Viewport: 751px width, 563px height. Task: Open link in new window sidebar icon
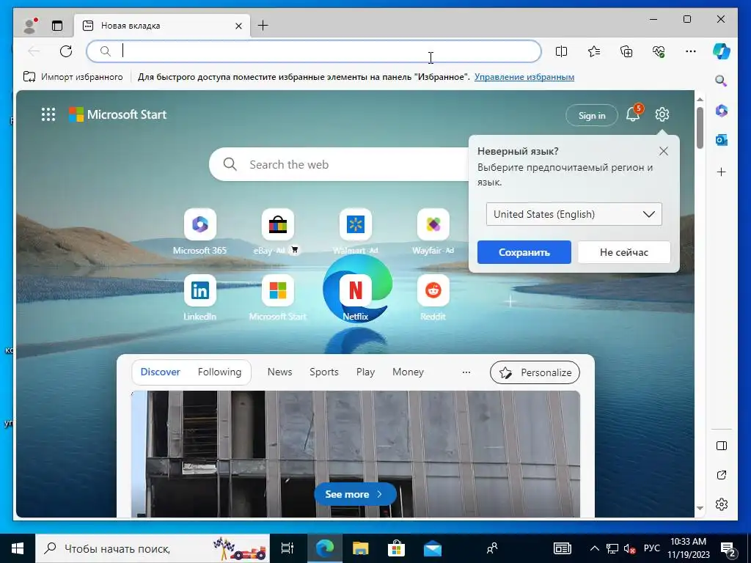tap(722, 475)
